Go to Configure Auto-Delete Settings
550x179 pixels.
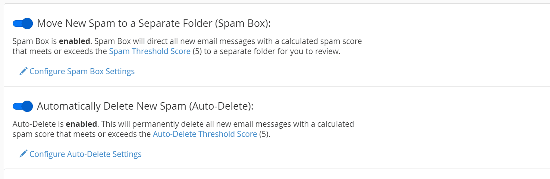[85, 154]
